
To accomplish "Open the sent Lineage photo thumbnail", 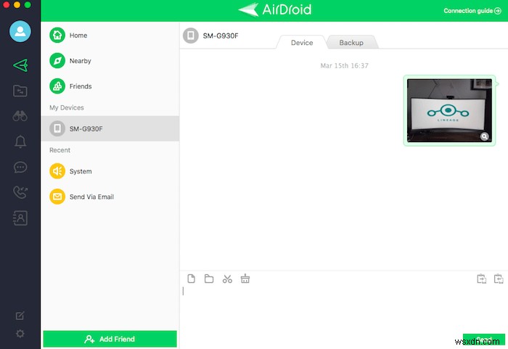I will [449, 110].
